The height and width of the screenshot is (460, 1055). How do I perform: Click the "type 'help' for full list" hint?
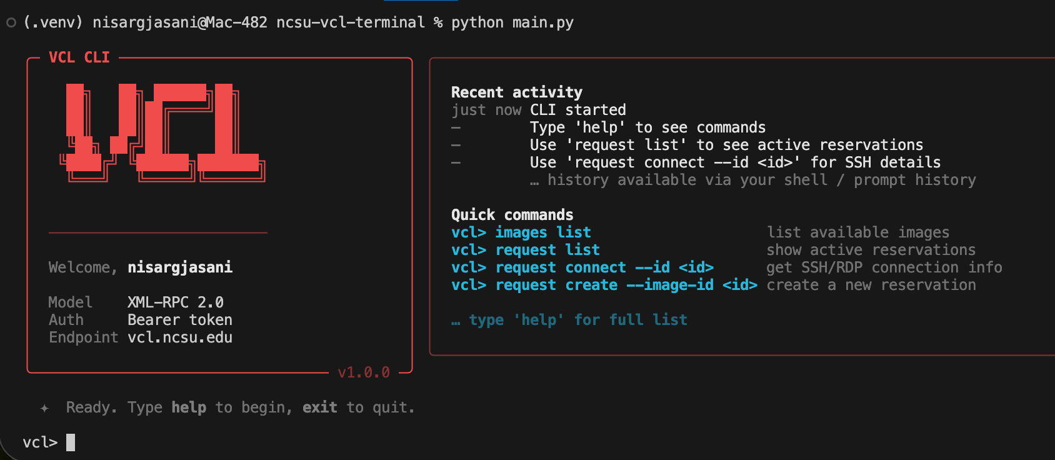(569, 320)
